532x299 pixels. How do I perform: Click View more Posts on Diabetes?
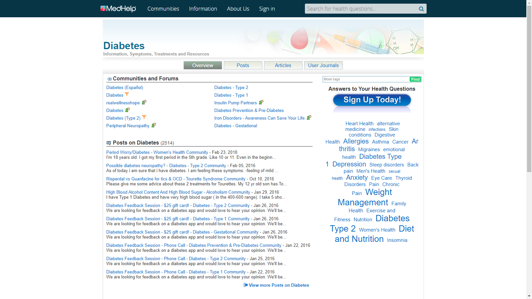point(279,285)
